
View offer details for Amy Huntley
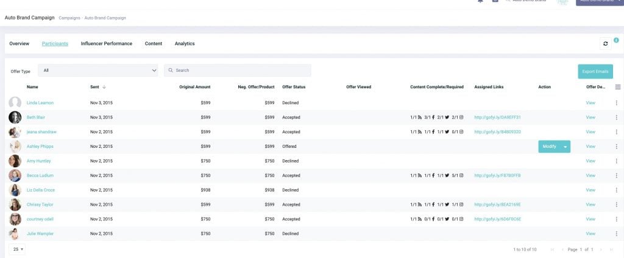click(x=590, y=161)
